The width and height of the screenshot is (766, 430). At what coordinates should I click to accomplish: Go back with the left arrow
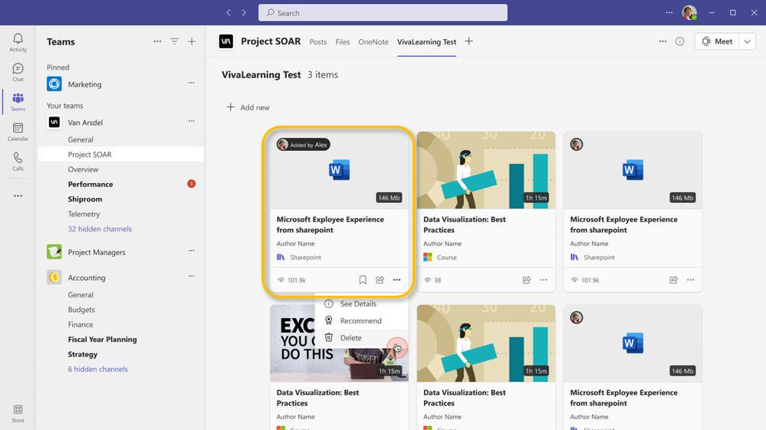[228, 13]
